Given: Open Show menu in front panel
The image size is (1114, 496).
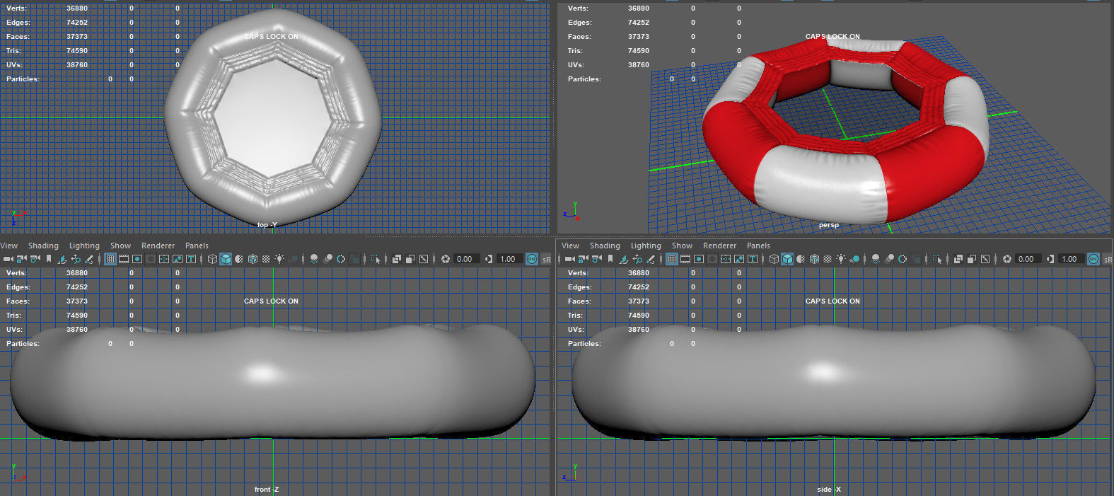Looking at the screenshot, I should (120, 246).
